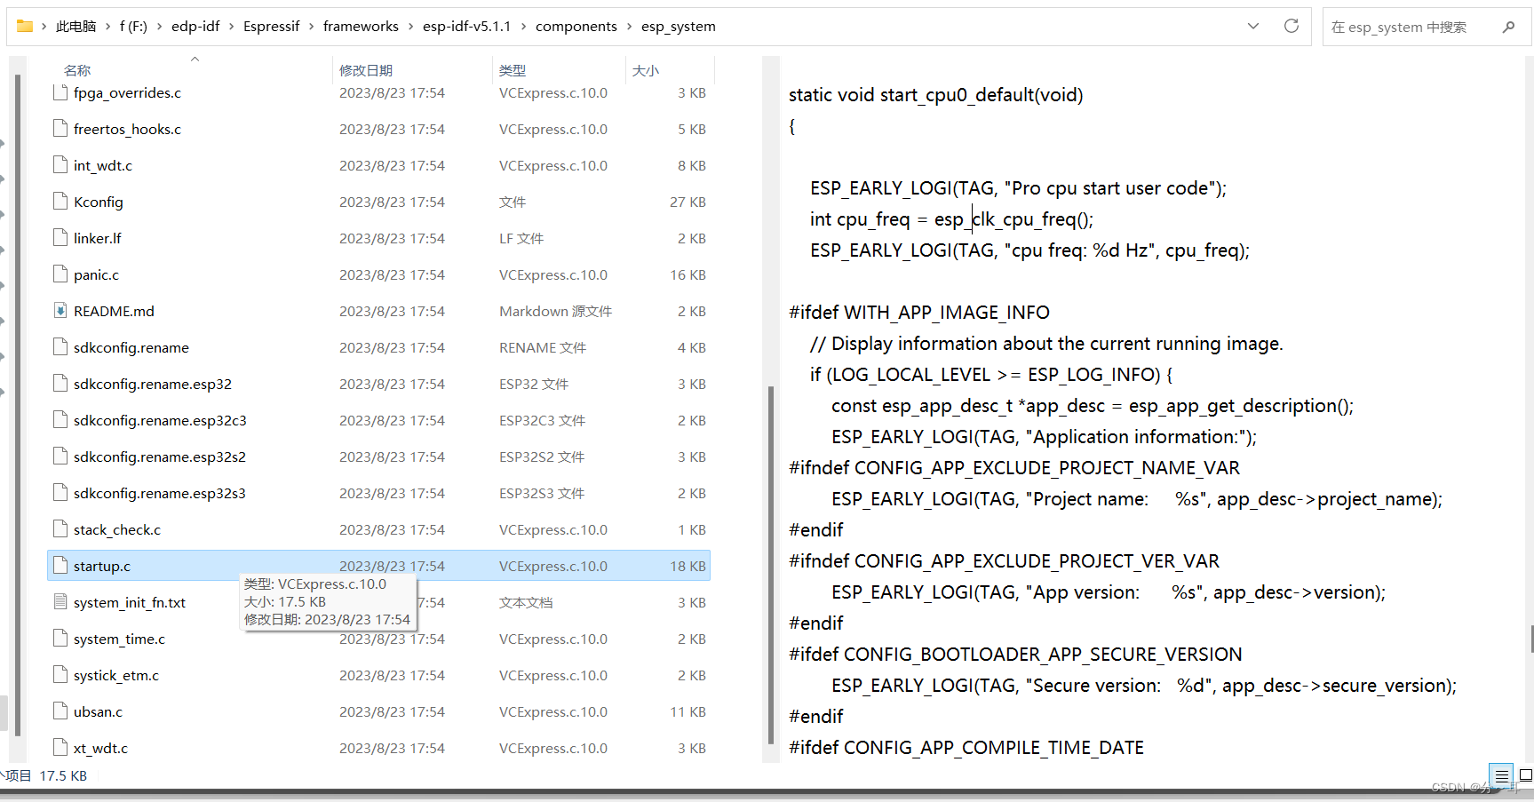Sort files by 名称 column
Screen dimensions: 1534x802
pos(77,70)
